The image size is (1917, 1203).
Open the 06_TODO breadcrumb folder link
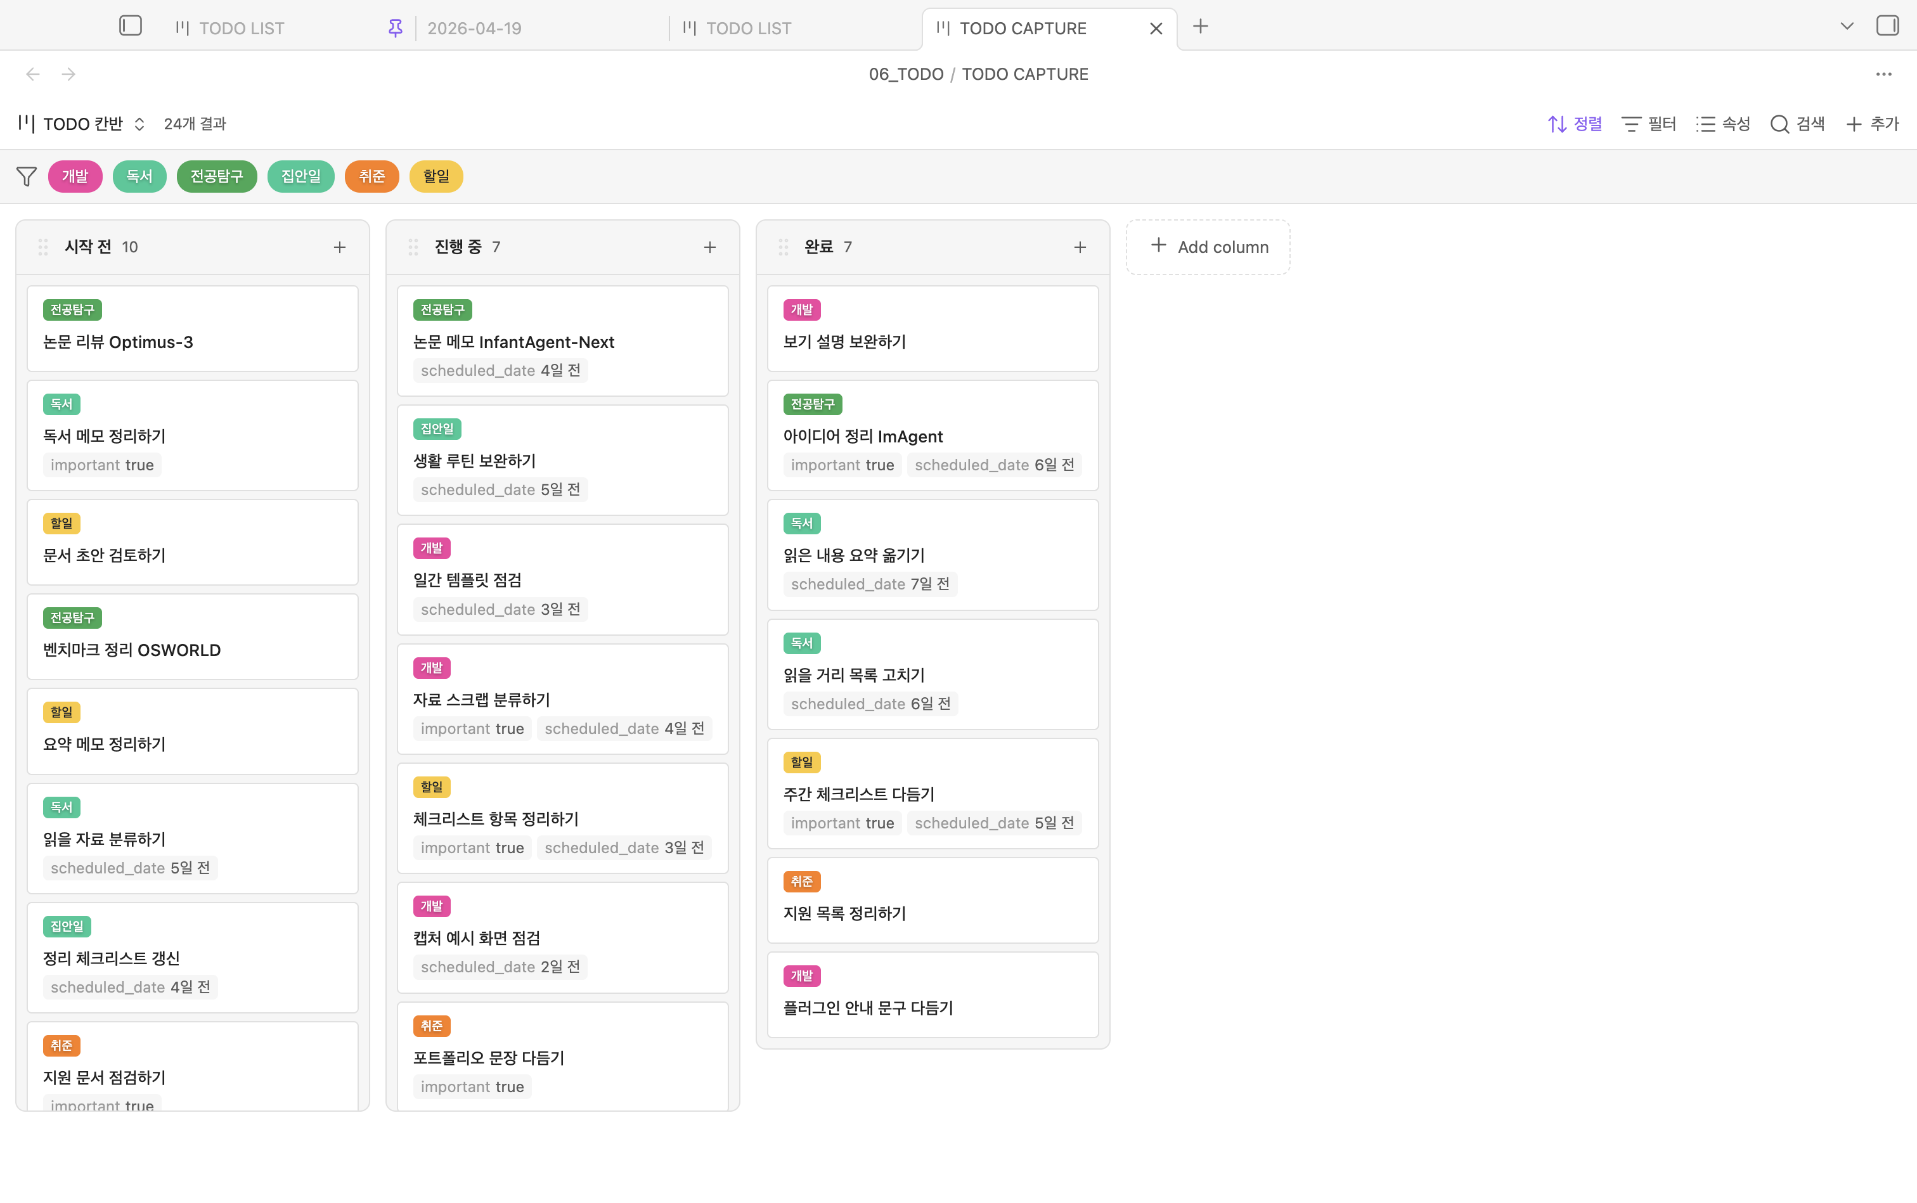(x=906, y=74)
